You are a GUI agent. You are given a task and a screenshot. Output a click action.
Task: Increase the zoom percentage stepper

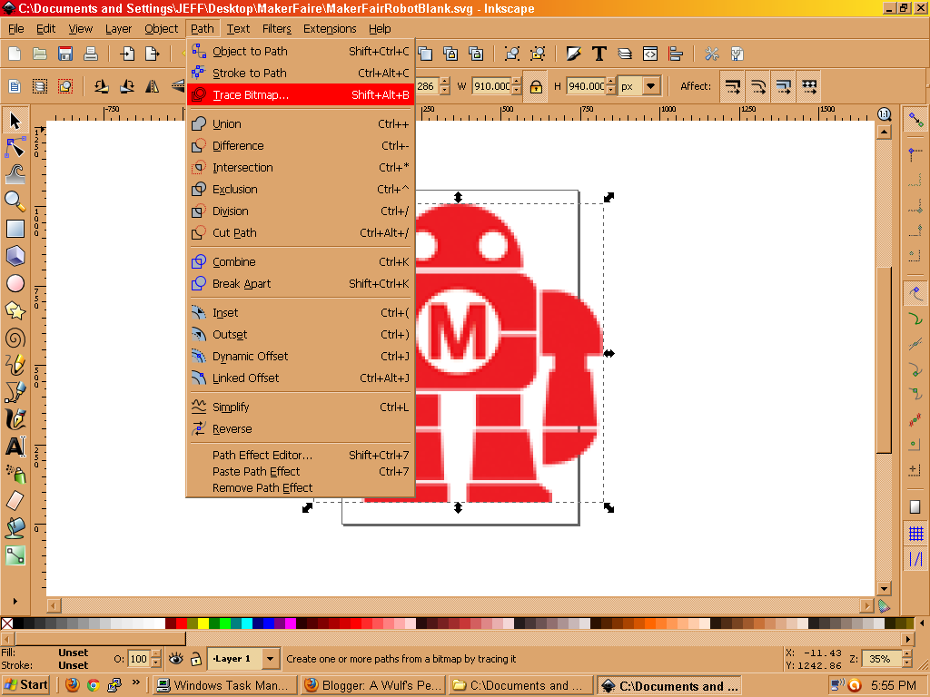(907, 653)
